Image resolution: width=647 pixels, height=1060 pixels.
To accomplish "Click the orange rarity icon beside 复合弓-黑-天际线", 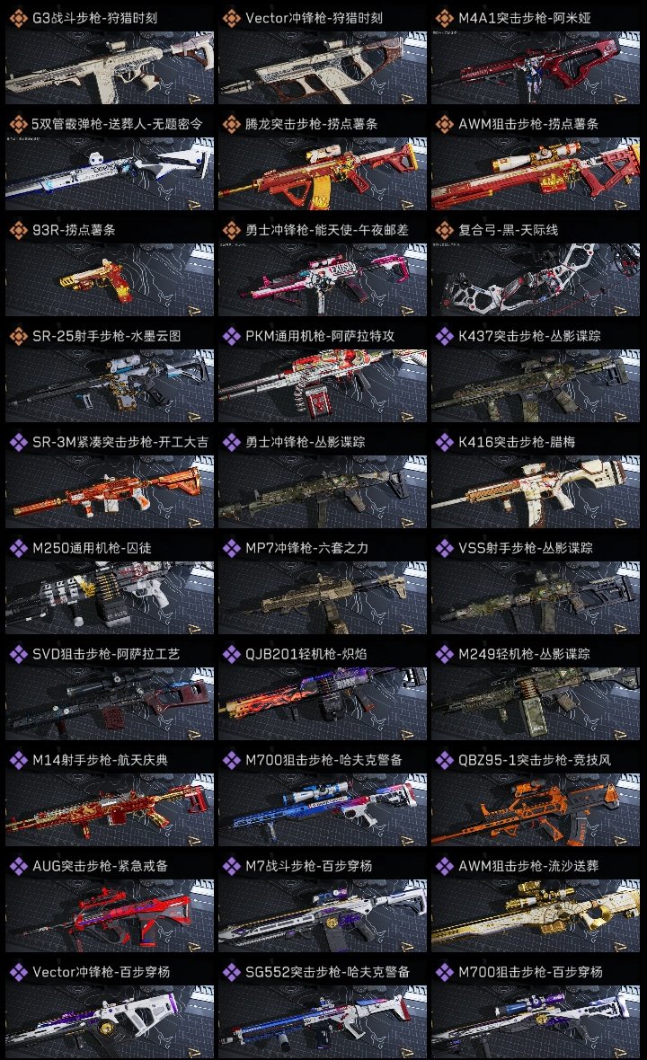I will coord(444,230).
